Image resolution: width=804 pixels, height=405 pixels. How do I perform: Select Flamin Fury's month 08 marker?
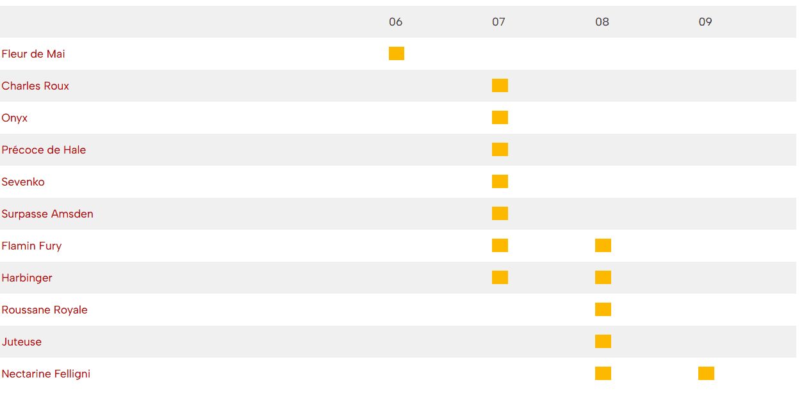[603, 246]
